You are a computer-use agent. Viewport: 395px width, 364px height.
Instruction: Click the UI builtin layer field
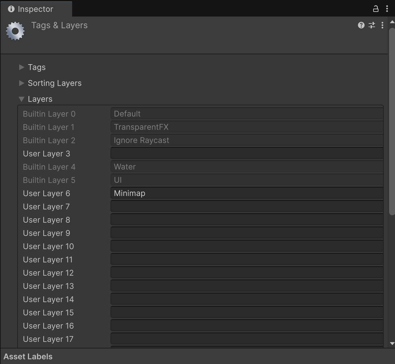click(246, 180)
